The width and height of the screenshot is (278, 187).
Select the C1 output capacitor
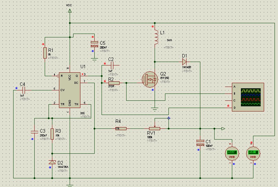(200, 142)
